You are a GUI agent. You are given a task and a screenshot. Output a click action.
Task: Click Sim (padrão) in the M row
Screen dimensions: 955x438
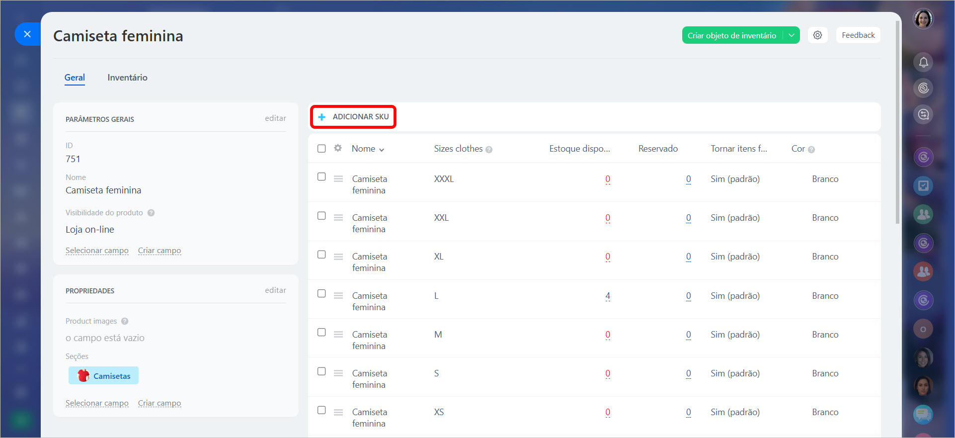coord(735,335)
